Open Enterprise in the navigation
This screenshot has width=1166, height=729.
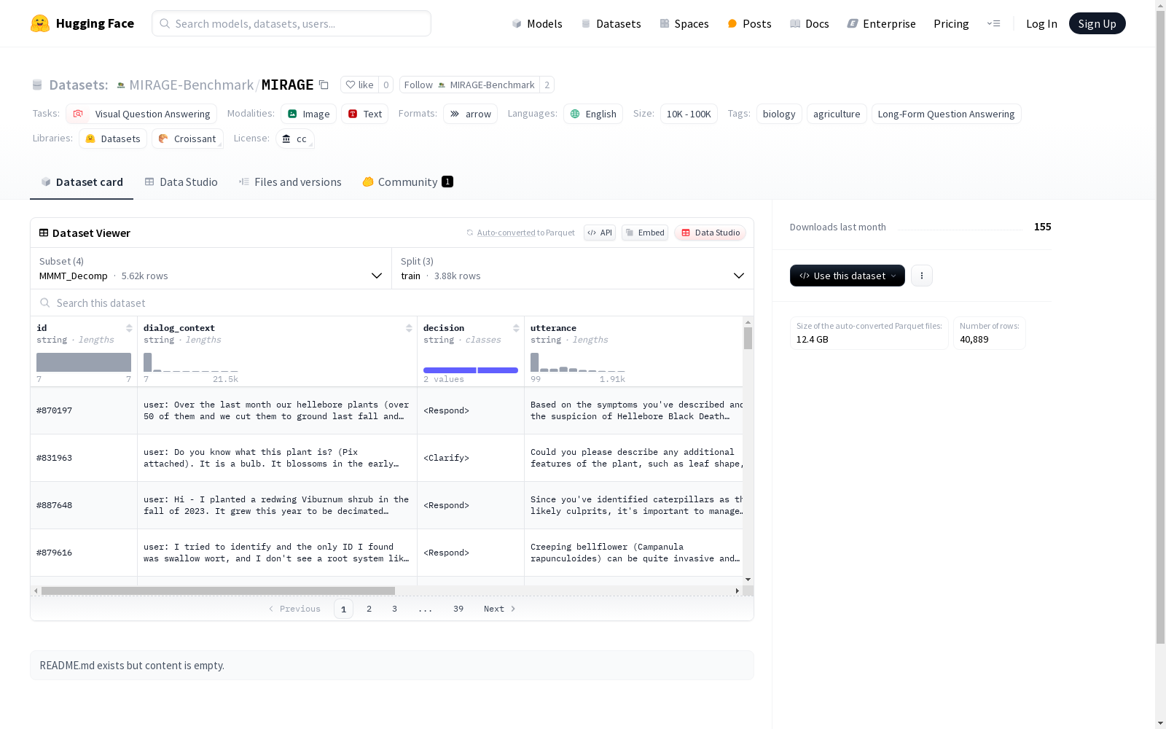click(x=881, y=23)
